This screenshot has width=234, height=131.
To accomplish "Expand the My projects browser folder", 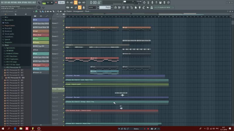I will [9, 20].
